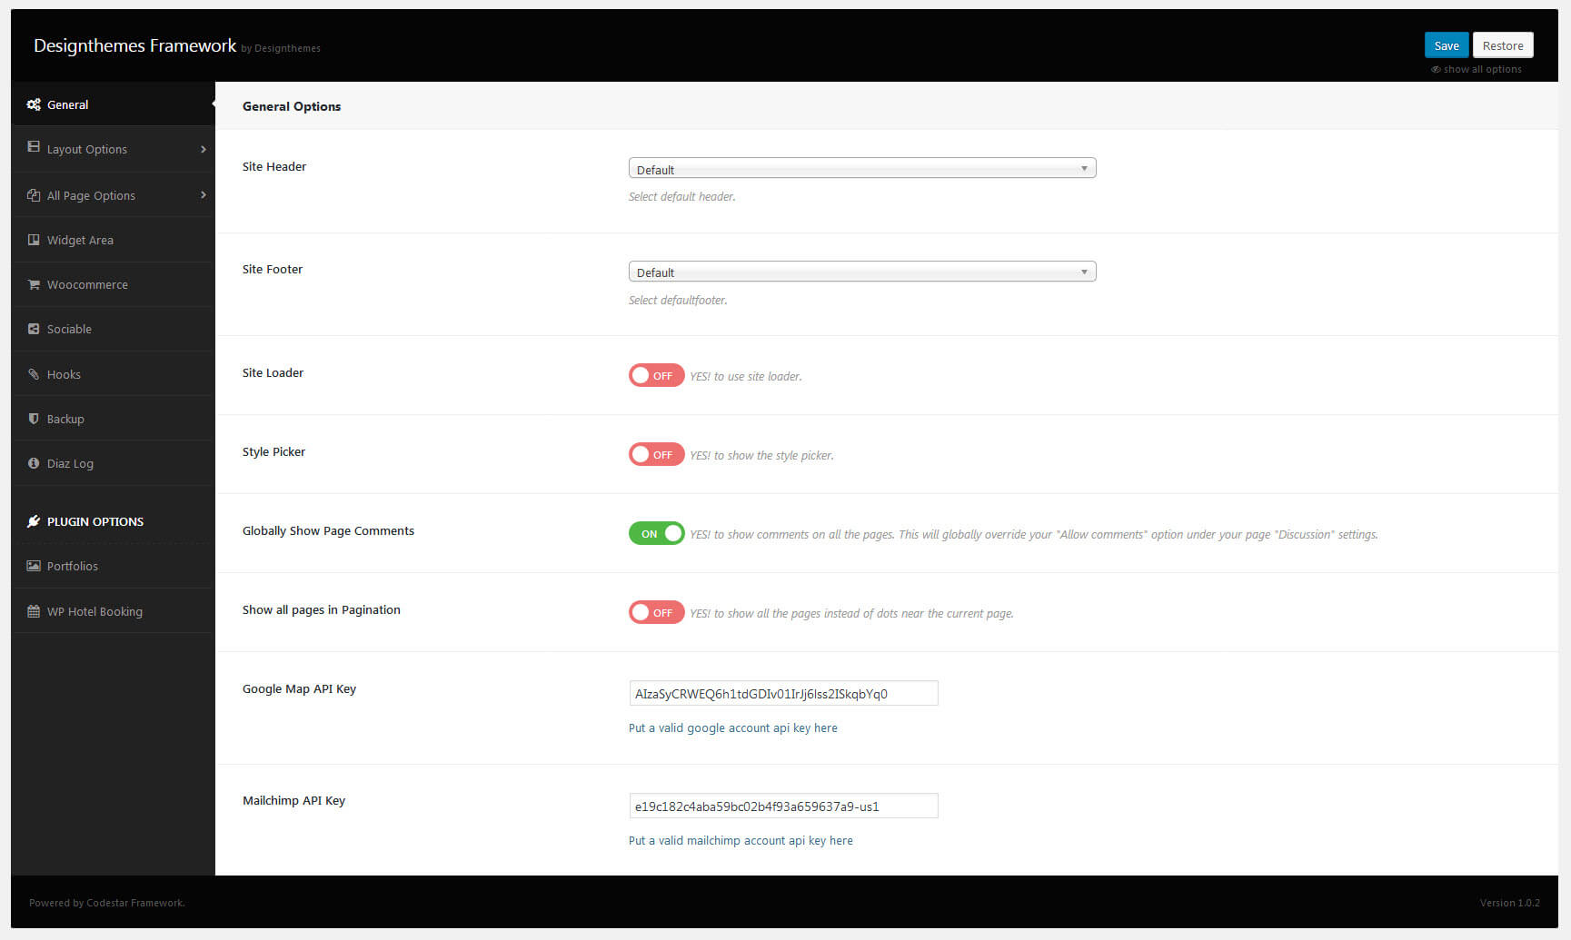Screen dimensions: 1571x940
Task: Open the Backup section
Action: (x=113, y=419)
